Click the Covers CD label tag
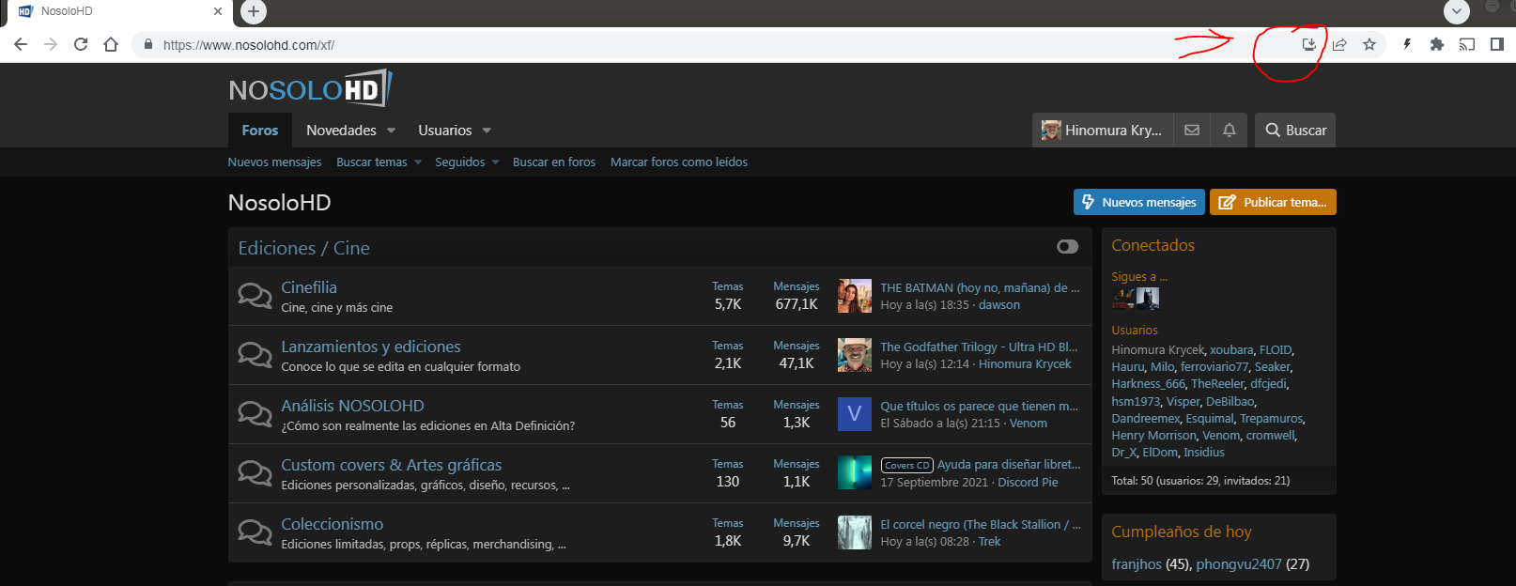Image resolution: width=1516 pixels, height=586 pixels. [x=906, y=465]
